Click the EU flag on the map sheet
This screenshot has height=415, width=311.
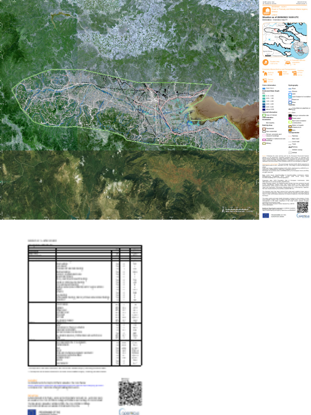tap(266, 216)
